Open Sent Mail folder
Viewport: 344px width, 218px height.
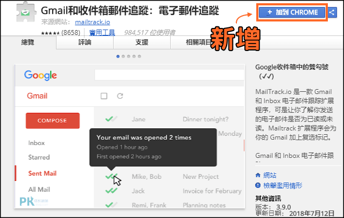coord(43,173)
